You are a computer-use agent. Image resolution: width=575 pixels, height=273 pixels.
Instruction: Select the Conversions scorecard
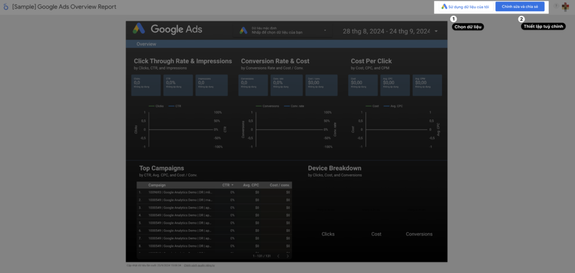click(x=253, y=85)
